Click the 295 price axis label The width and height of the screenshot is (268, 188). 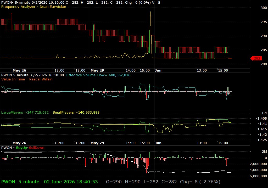pos(264,22)
